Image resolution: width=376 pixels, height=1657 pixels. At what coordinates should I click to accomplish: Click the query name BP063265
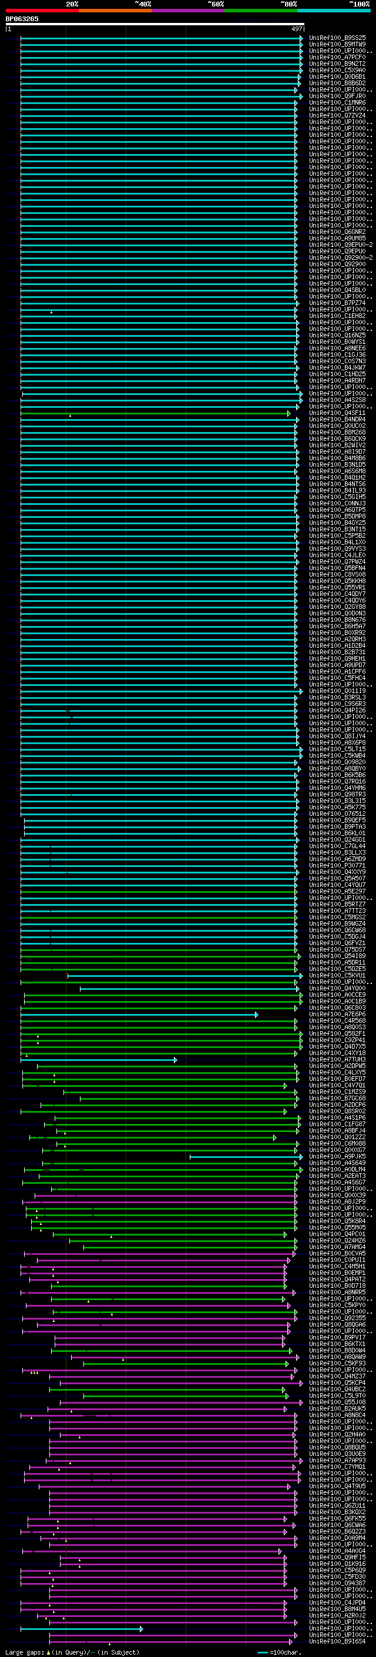22,19
